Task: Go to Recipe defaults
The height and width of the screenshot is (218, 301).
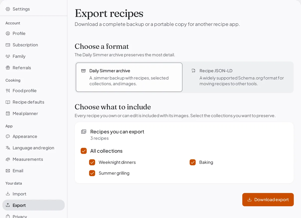Action: point(34,102)
